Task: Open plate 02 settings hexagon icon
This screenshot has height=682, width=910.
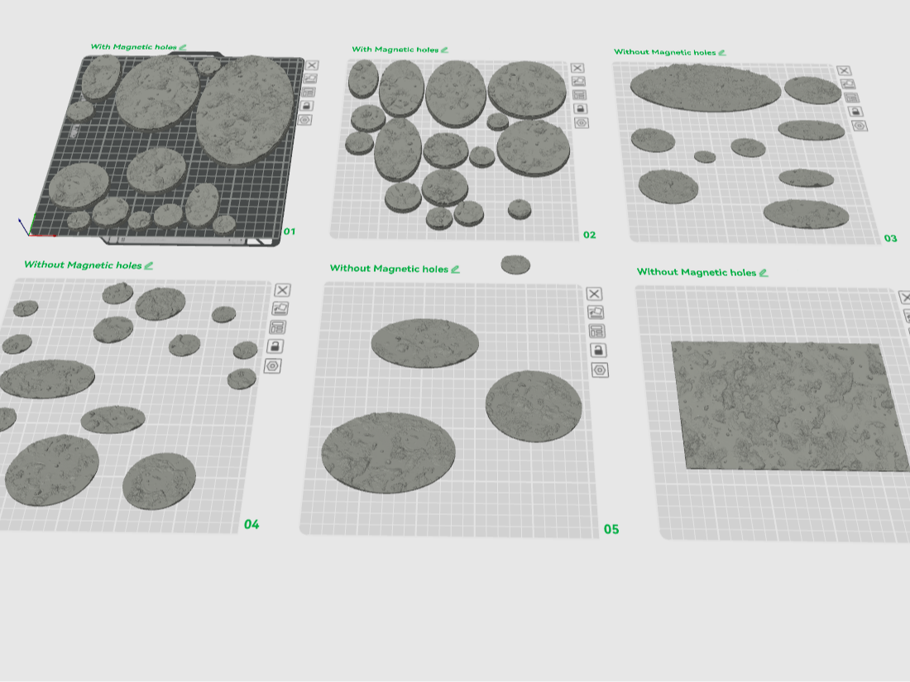Action: [582, 123]
